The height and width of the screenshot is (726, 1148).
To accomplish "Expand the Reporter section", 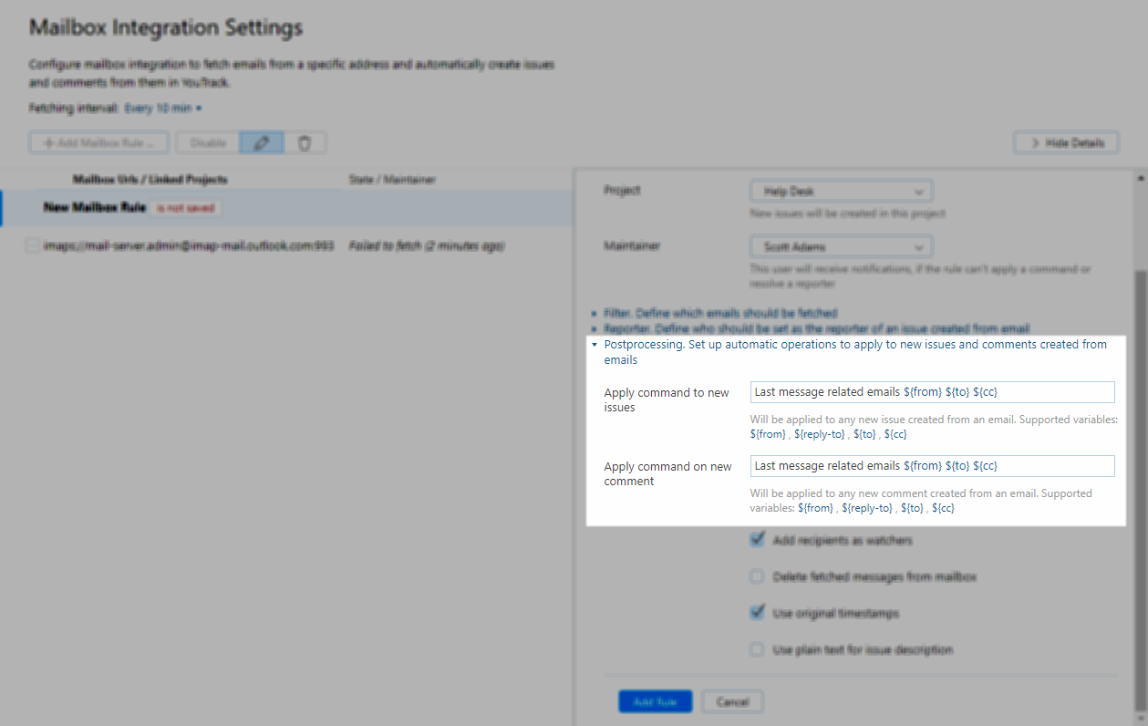I will [816, 328].
